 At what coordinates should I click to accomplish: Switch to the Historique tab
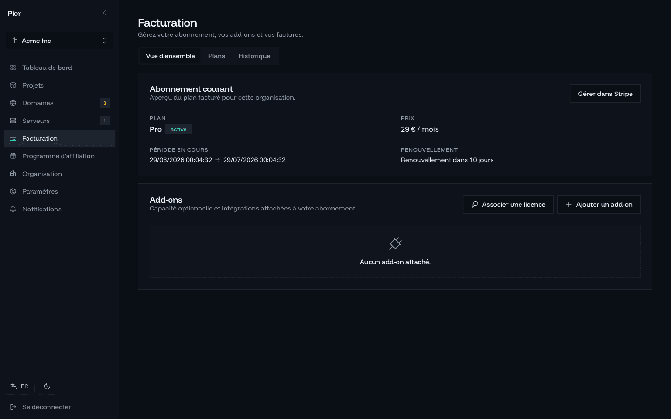point(254,56)
